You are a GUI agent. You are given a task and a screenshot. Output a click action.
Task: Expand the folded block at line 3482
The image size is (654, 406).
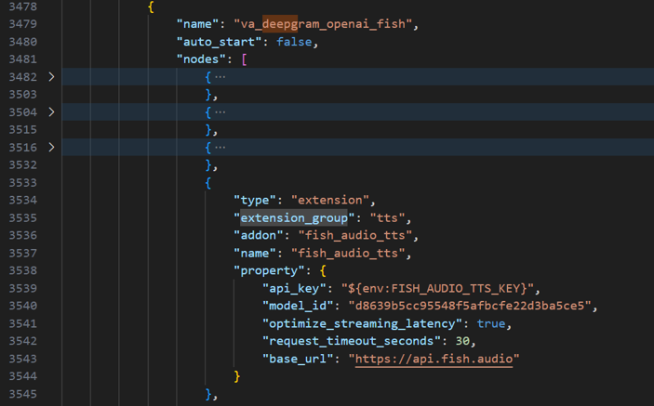click(x=51, y=76)
